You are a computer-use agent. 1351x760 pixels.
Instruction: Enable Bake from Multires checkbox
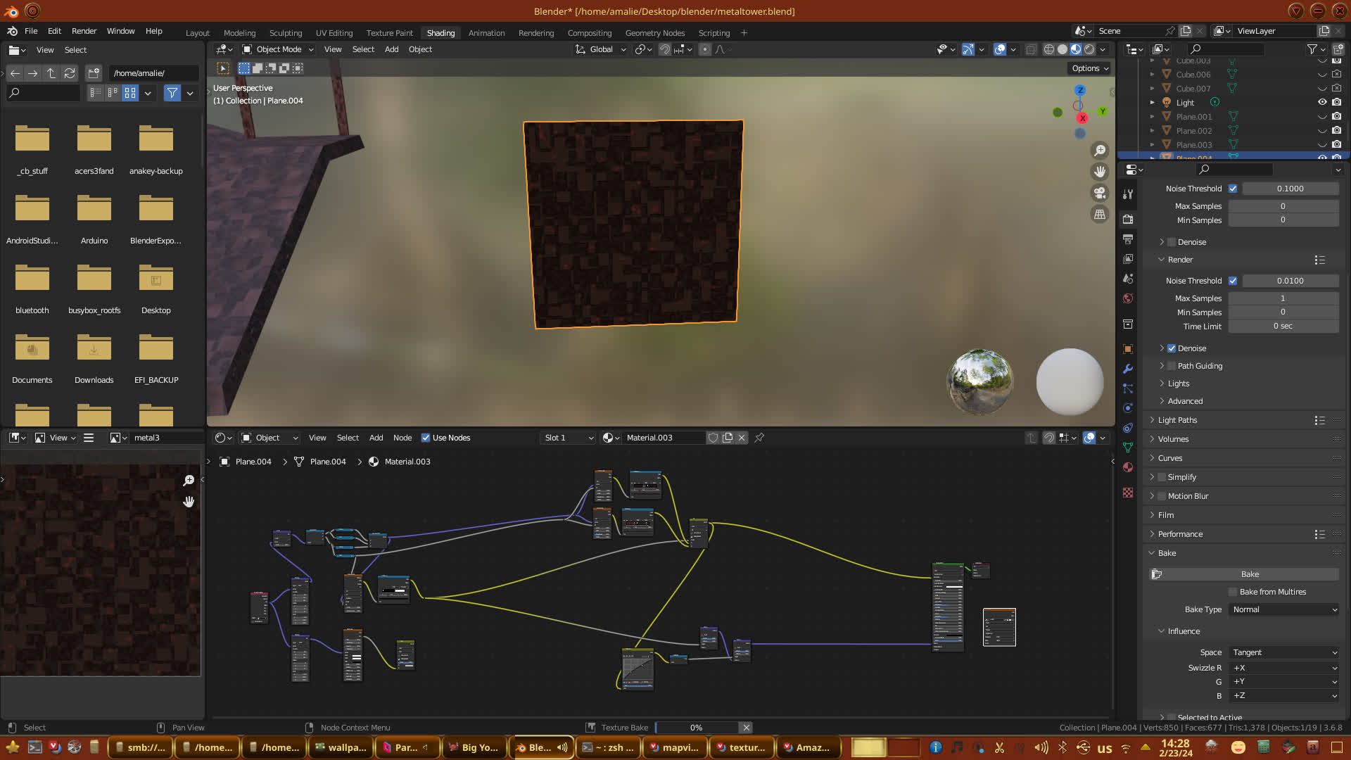1233,592
